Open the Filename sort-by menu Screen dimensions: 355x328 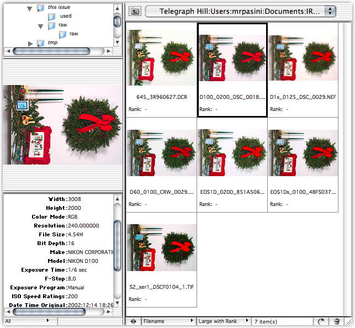(168, 321)
